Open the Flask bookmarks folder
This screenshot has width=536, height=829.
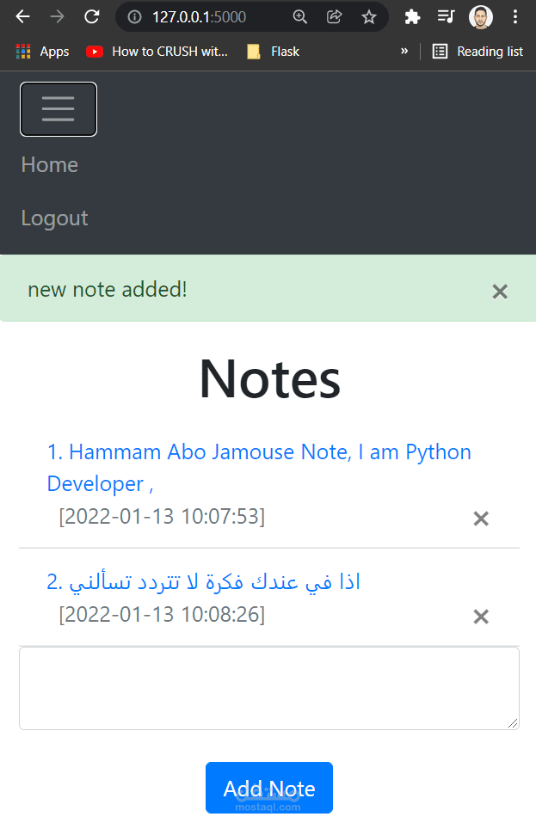point(275,51)
